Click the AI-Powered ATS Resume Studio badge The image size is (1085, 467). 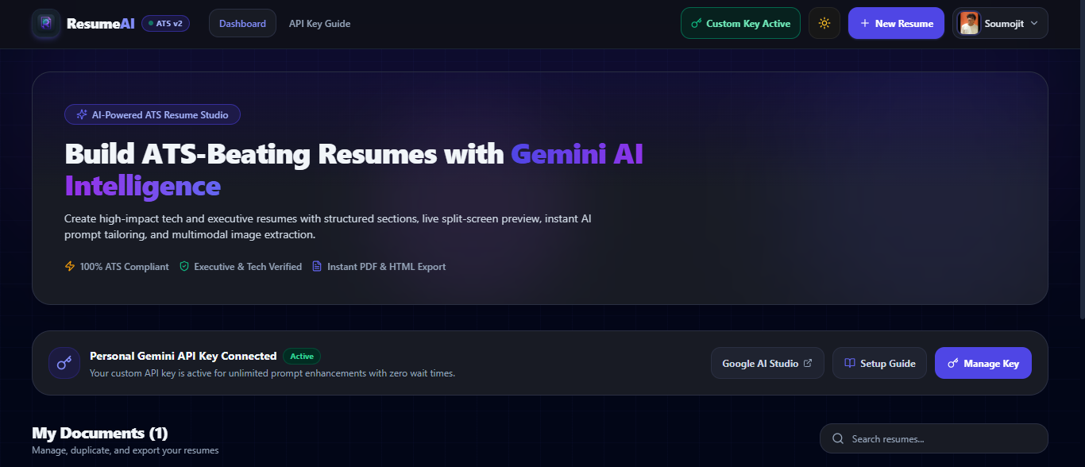point(153,114)
